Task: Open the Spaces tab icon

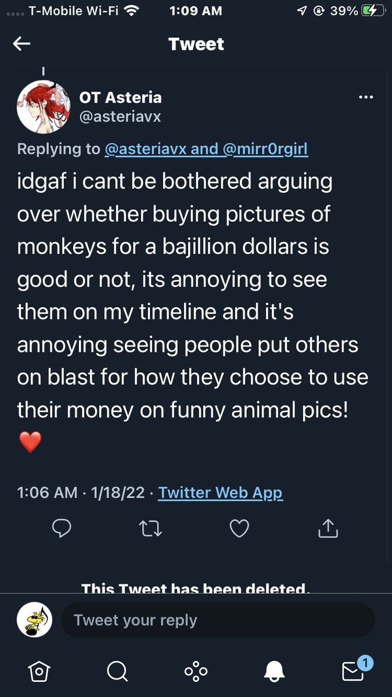Action: (196, 671)
